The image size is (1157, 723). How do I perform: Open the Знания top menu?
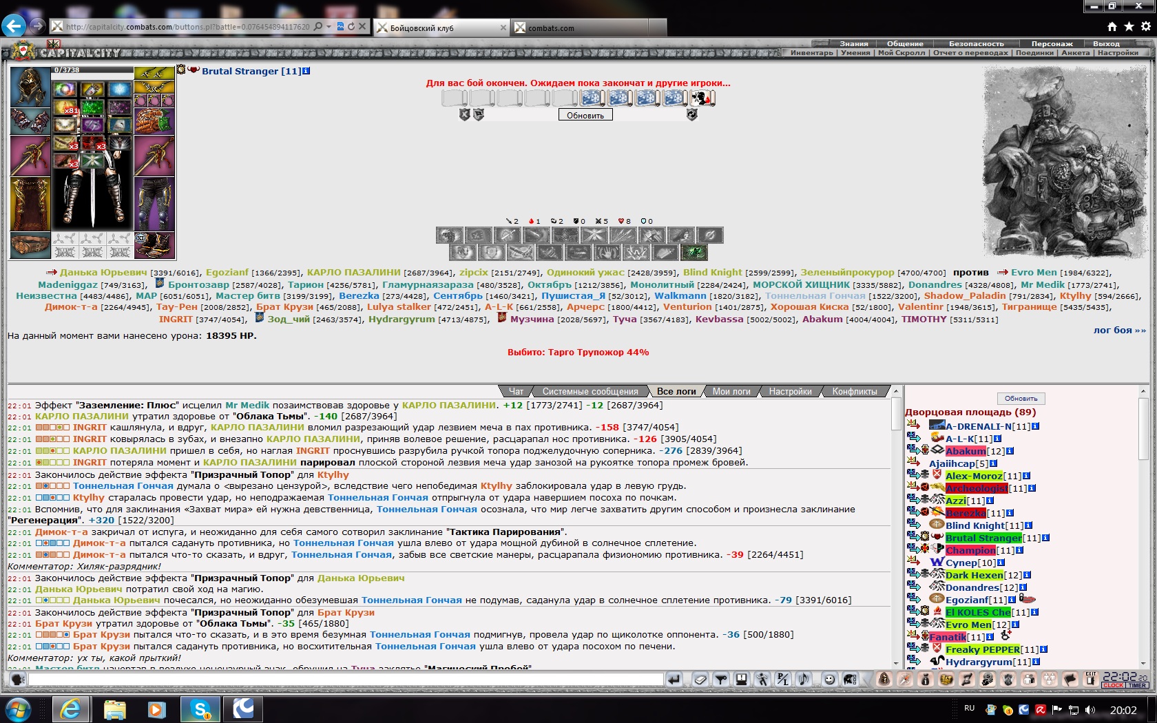[x=854, y=43]
